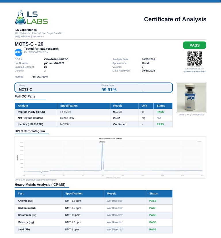Viewport: 221px width, 238px height.
Task: Click the 99.91% peptide purity summary value
Action: pyautogui.click(x=109, y=90)
